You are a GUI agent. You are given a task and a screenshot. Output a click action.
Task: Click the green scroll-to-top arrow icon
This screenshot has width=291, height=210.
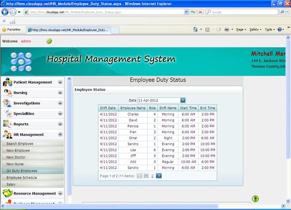tap(255, 199)
